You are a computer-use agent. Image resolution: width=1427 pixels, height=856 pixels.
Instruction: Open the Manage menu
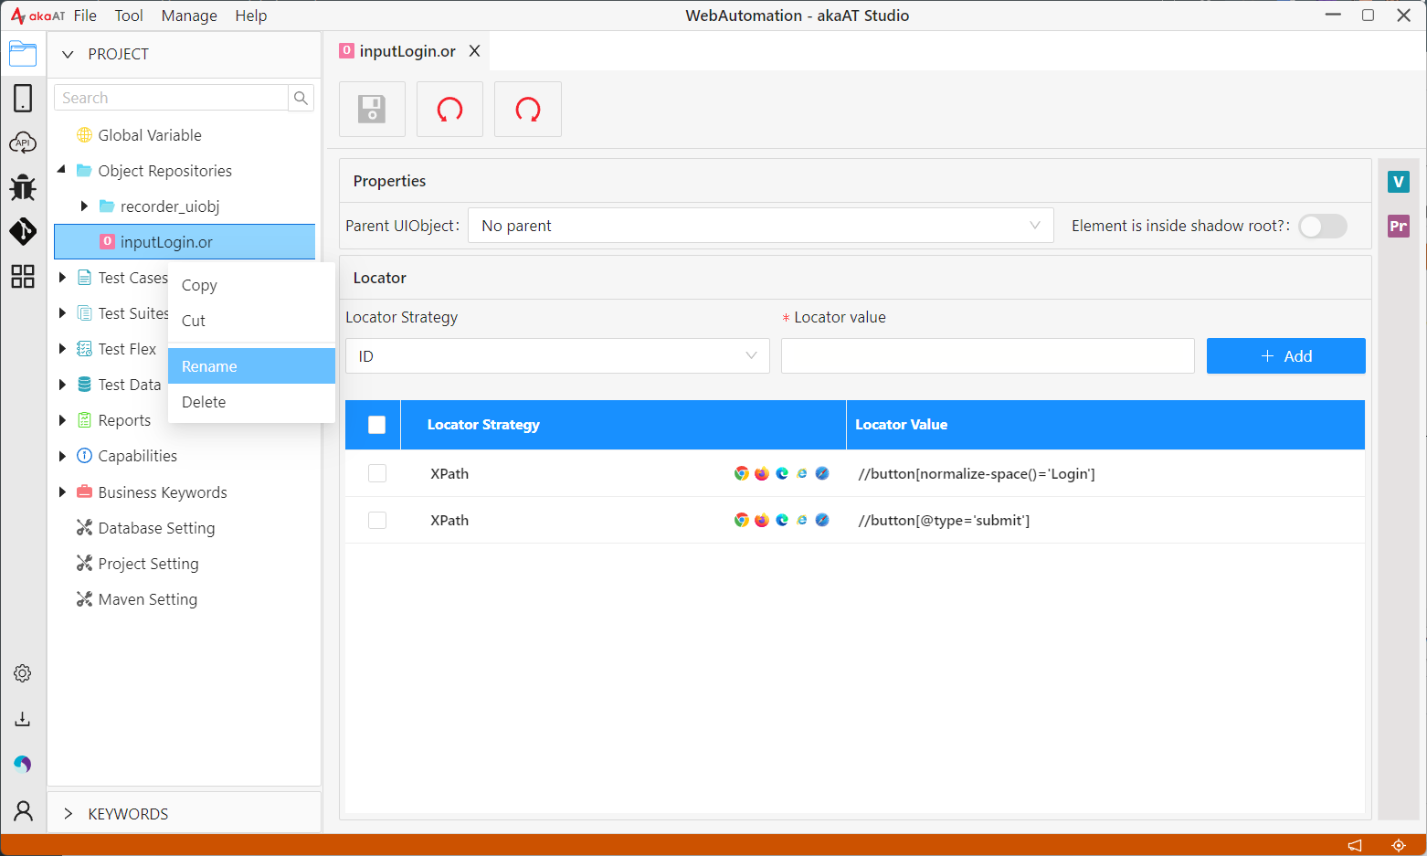click(x=189, y=16)
